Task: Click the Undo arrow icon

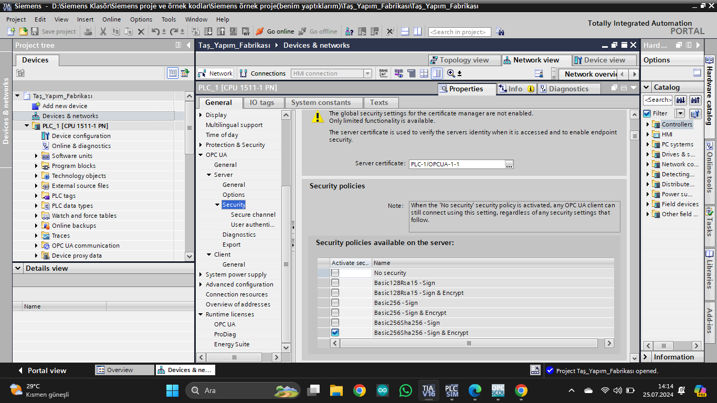Action: point(155,31)
